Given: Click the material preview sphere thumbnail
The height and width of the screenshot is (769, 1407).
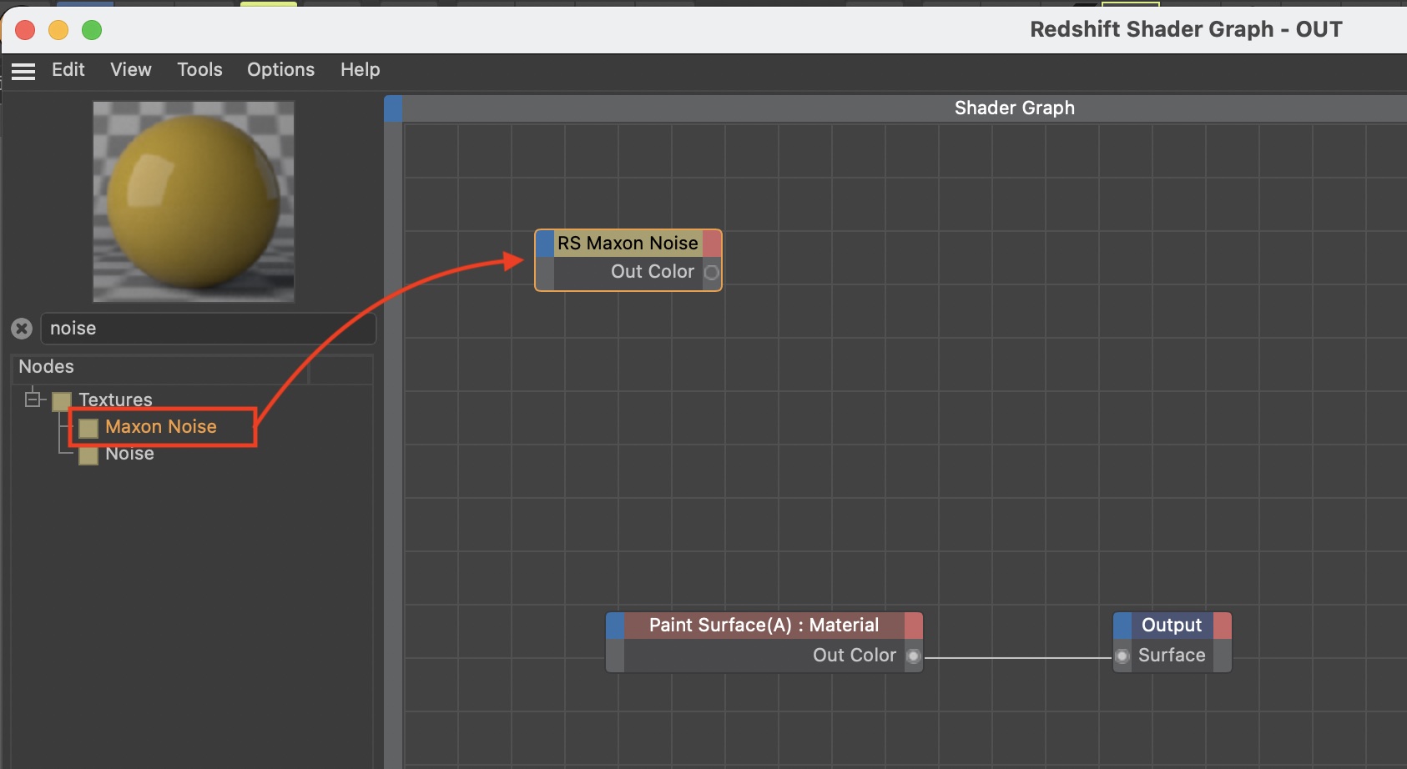Looking at the screenshot, I should [x=194, y=202].
